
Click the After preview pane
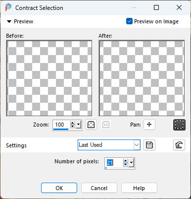coord(142,78)
